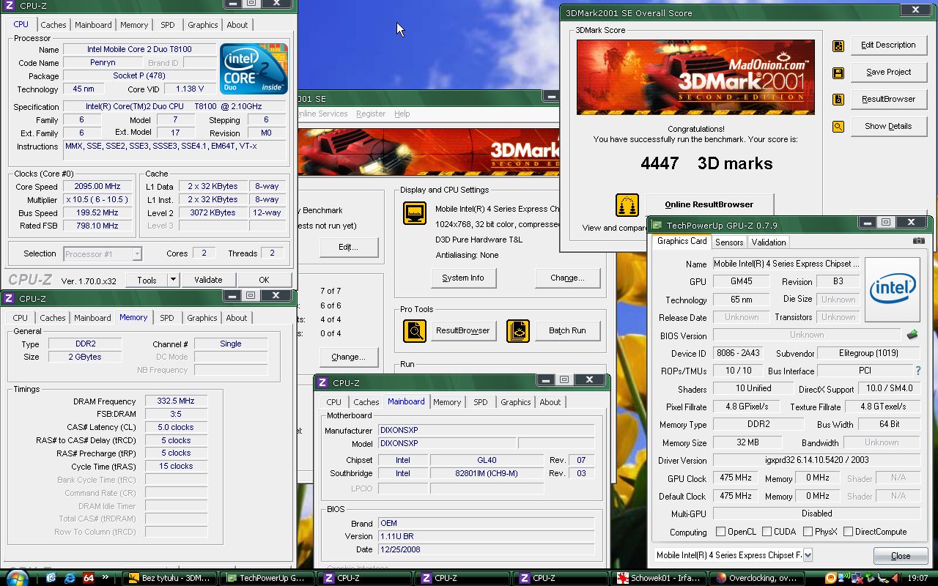The width and height of the screenshot is (938, 586).
Task: Take a GPU-Z screenshot with camera icon
Action: tap(918, 240)
